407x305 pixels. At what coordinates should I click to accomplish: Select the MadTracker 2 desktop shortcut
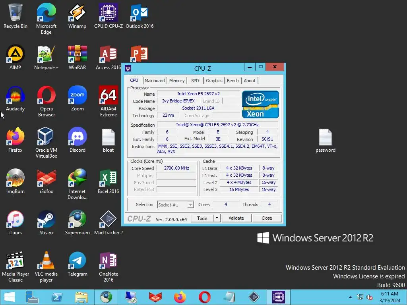109,222
